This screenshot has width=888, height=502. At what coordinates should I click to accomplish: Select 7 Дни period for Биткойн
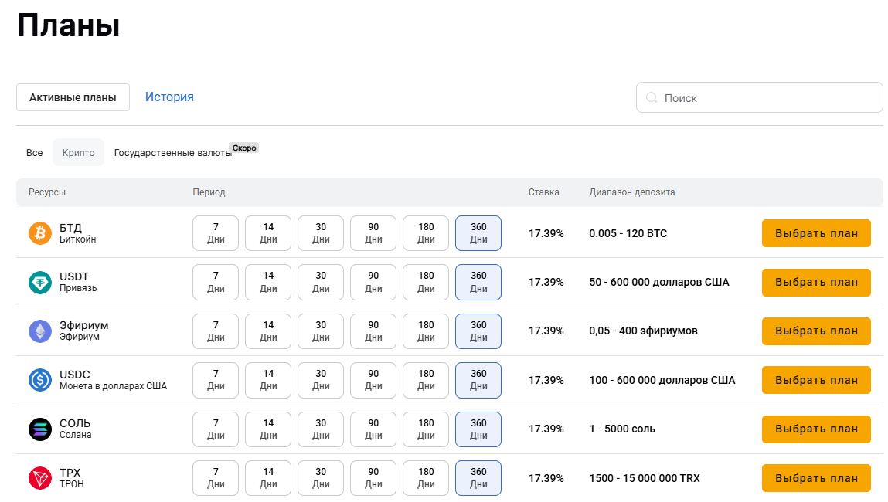tap(216, 233)
